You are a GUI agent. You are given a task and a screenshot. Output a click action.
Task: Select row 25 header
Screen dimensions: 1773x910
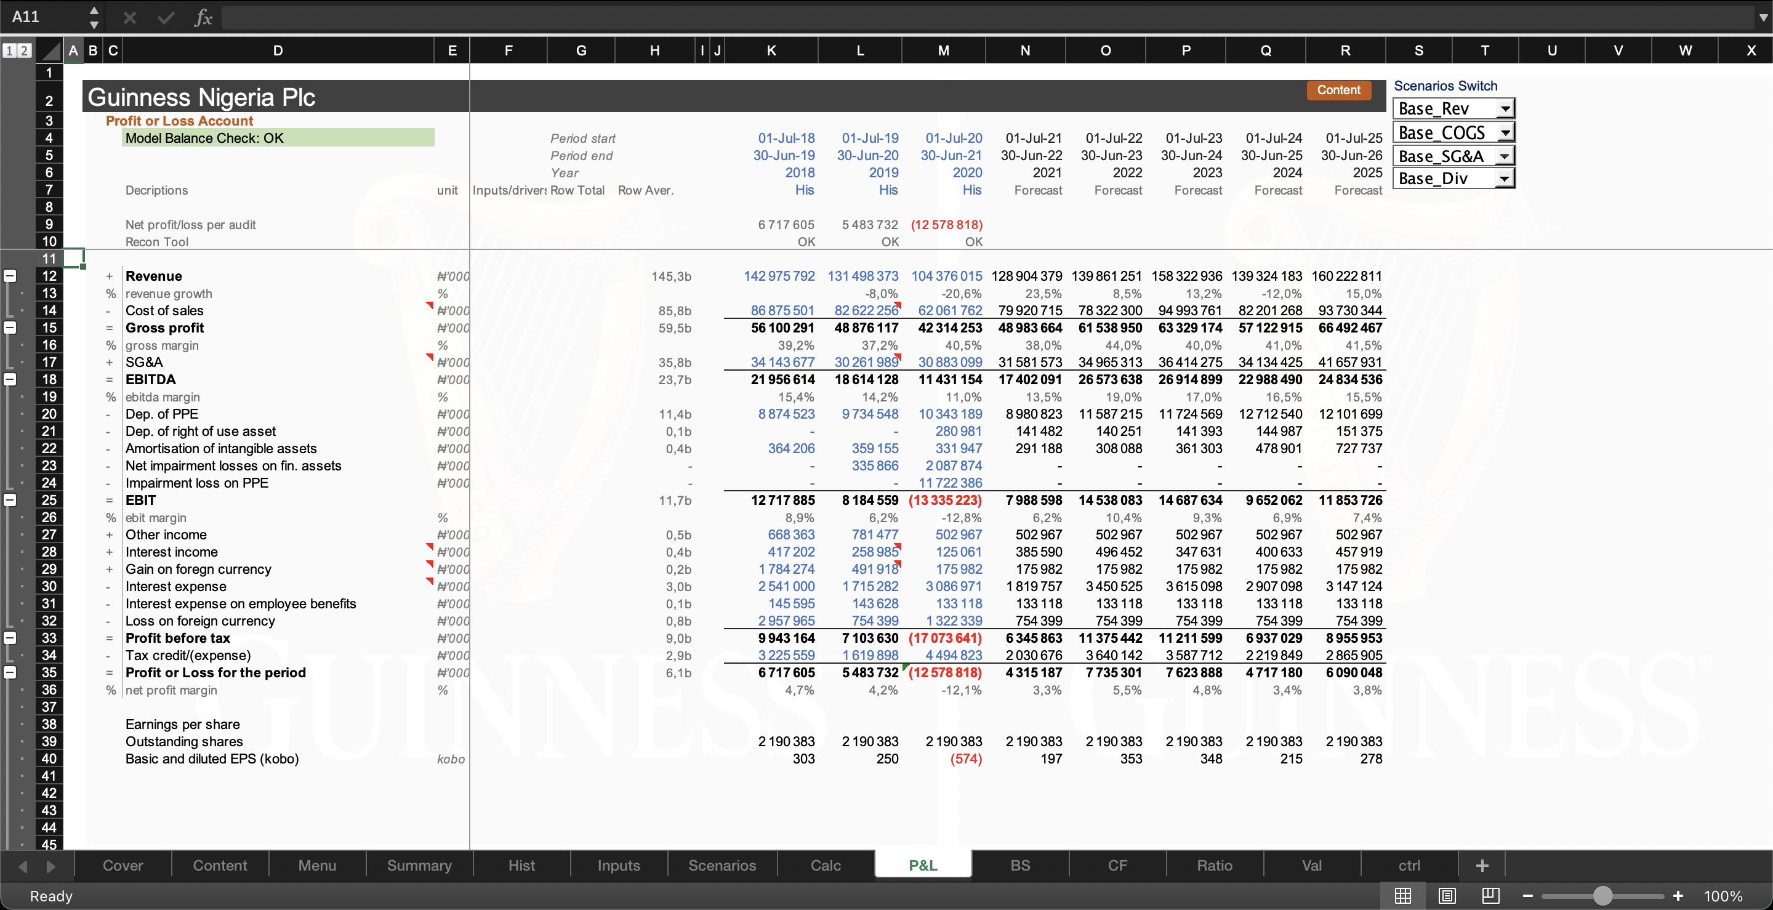point(49,501)
